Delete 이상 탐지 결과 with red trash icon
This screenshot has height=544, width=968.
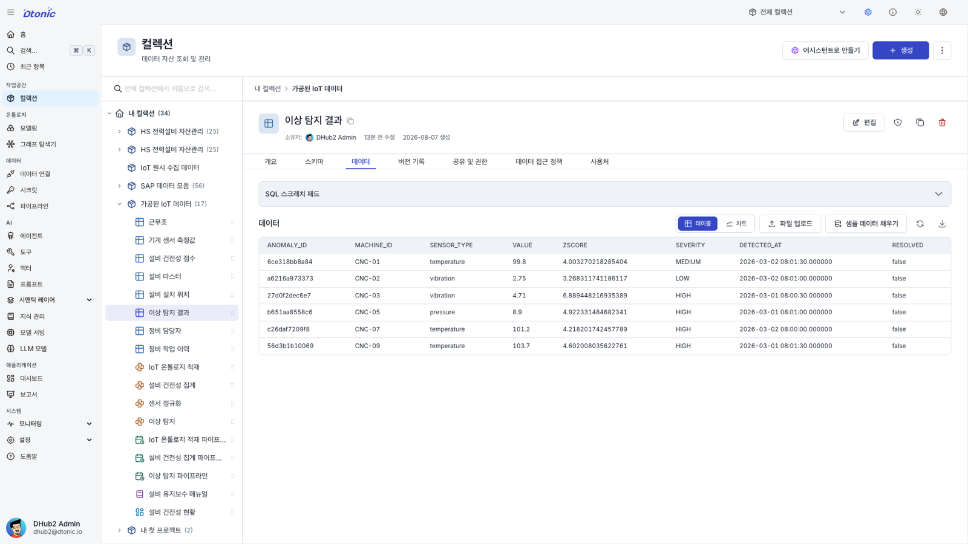pyautogui.click(x=942, y=123)
